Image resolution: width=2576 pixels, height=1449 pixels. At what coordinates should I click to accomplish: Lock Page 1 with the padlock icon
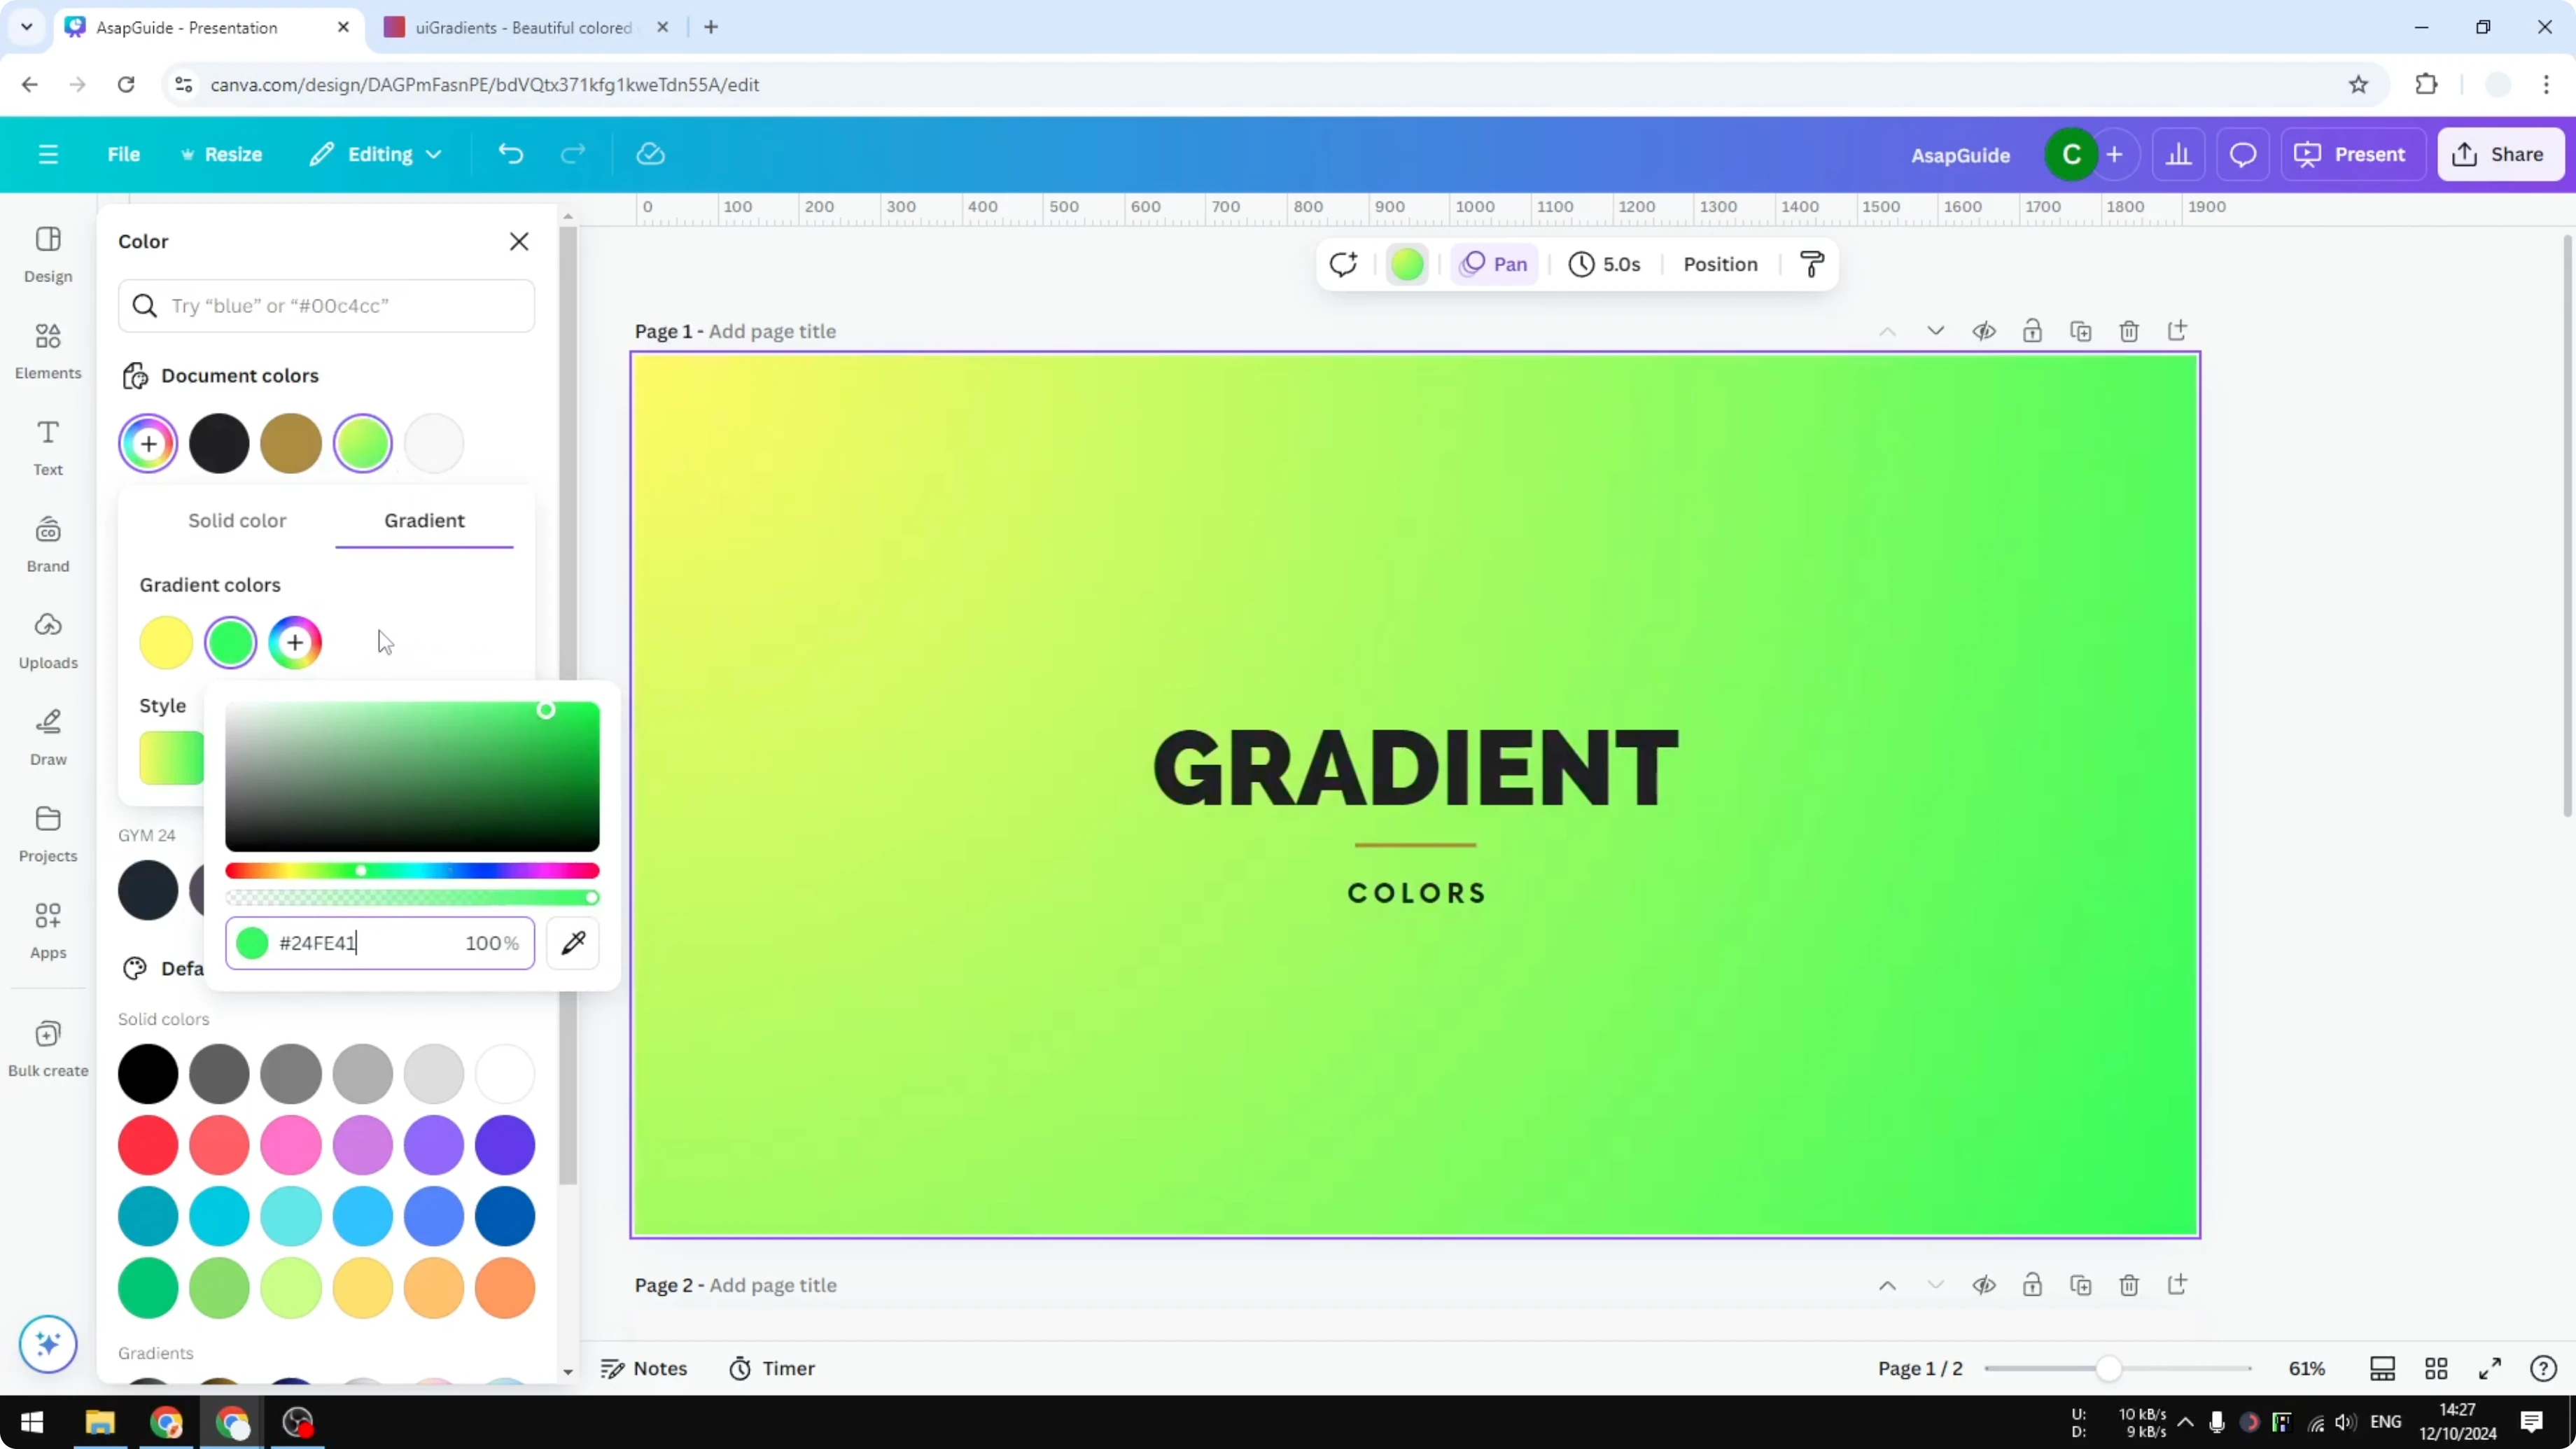pyautogui.click(x=2033, y=331)
